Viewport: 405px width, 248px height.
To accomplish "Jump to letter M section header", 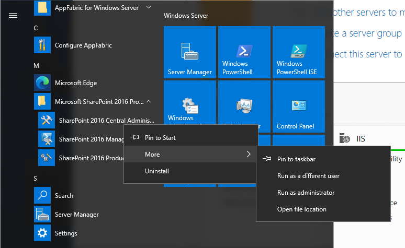I will tap(36, 65).
